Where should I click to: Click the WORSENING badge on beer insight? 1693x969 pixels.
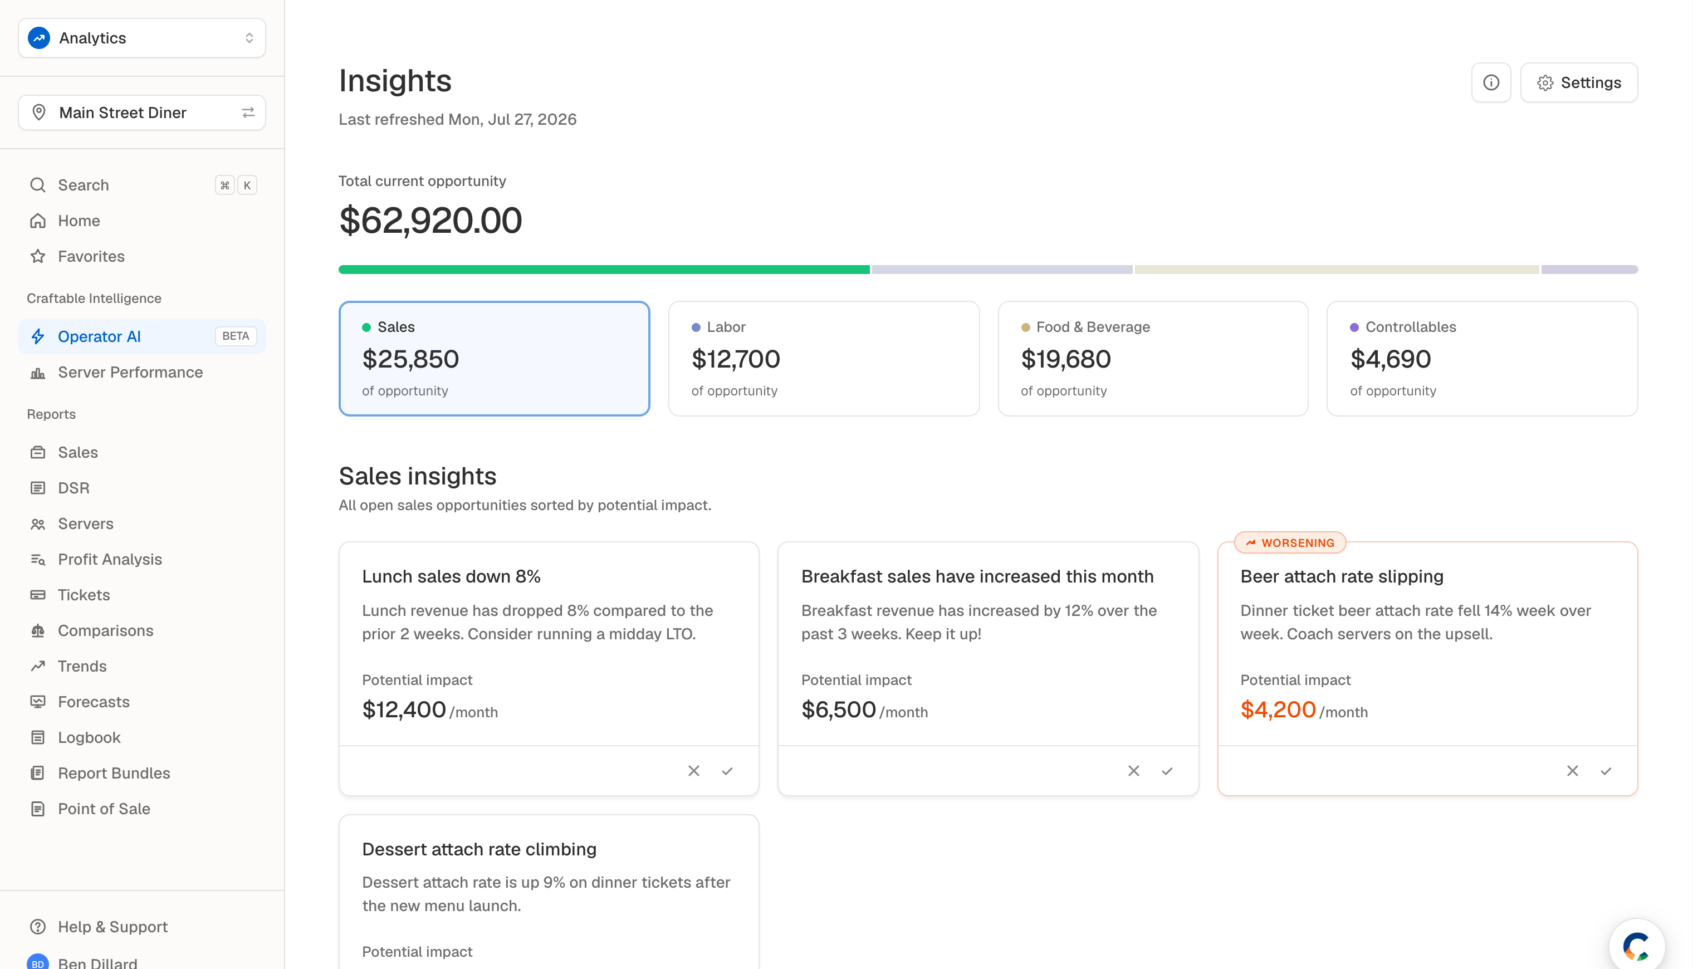click(1290, 543)
